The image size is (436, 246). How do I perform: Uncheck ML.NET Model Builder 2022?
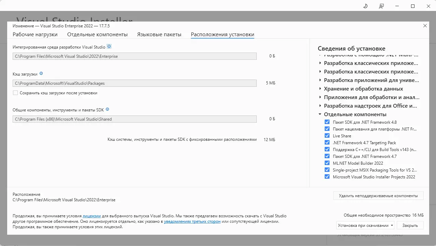pyautogui.click(x=327, y=163)
